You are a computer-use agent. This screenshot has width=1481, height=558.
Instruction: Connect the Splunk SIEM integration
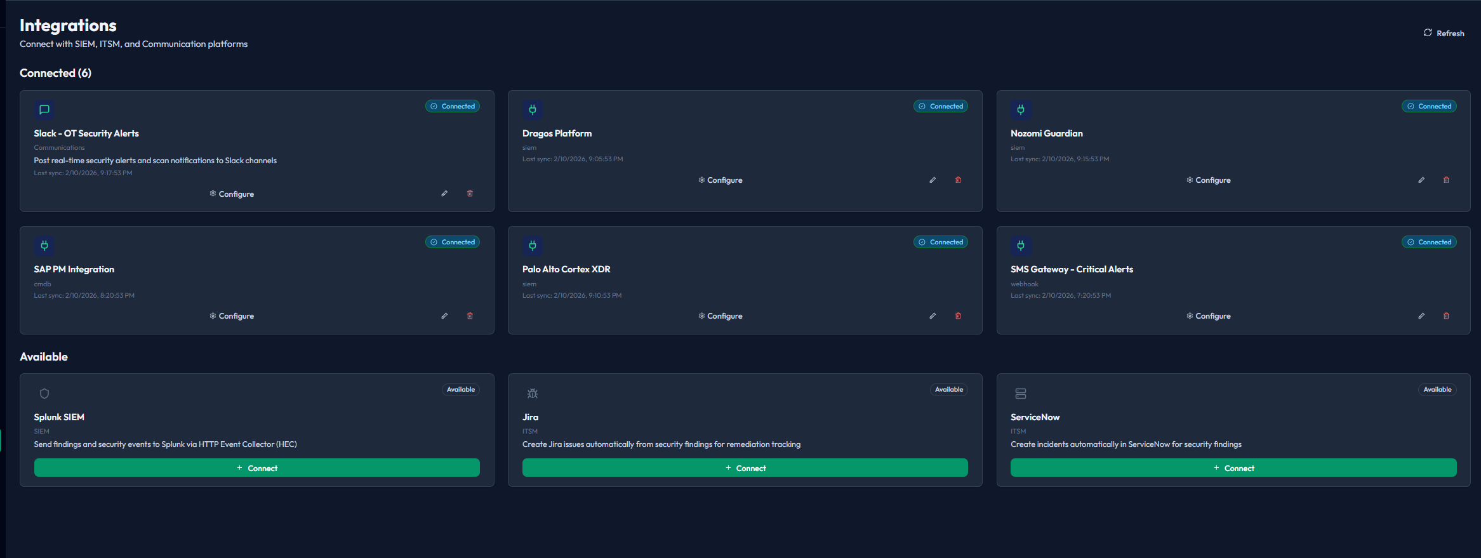257,468
